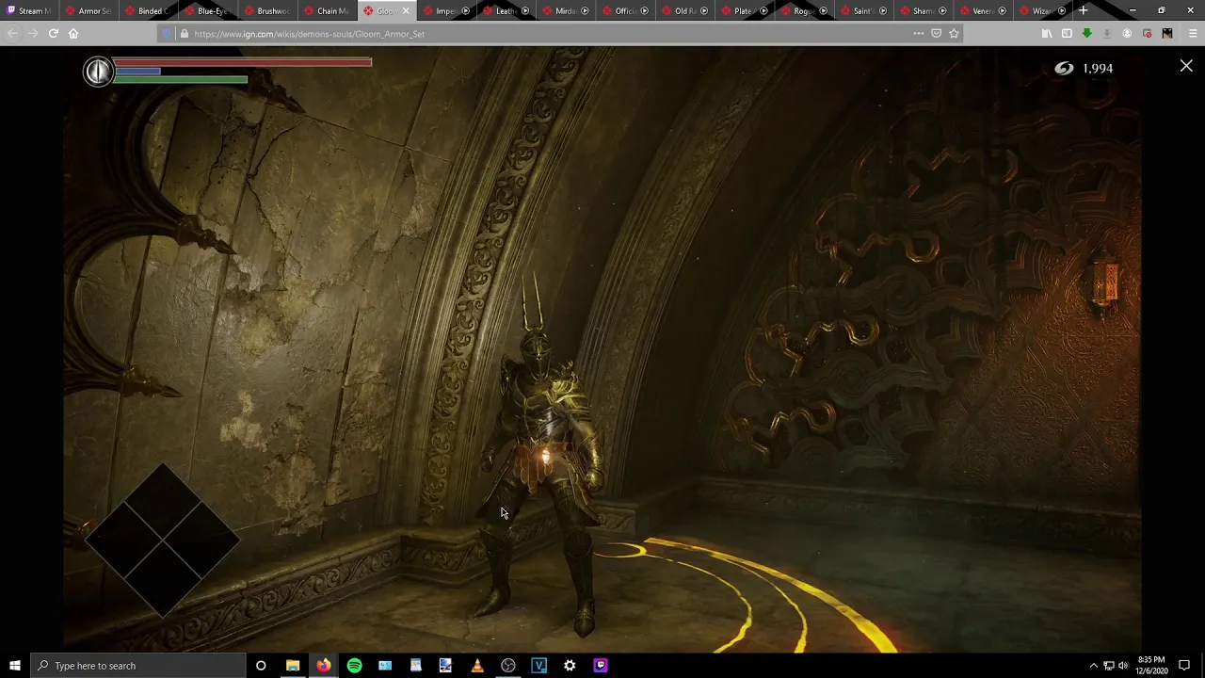1205x678 pixels.
Task: Open the Firefox account avatar icon
Action: (1127, 33)
